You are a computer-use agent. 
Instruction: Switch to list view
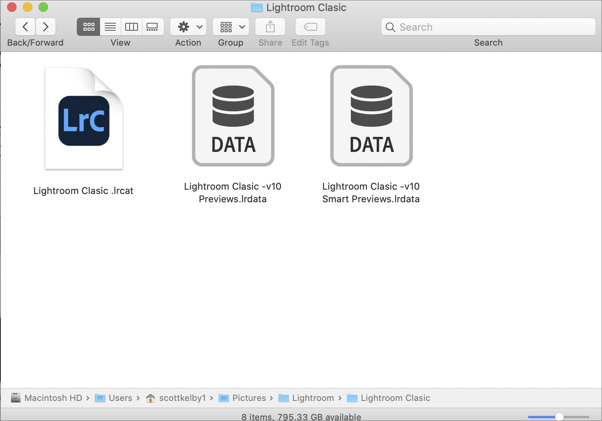click(110, 27)
